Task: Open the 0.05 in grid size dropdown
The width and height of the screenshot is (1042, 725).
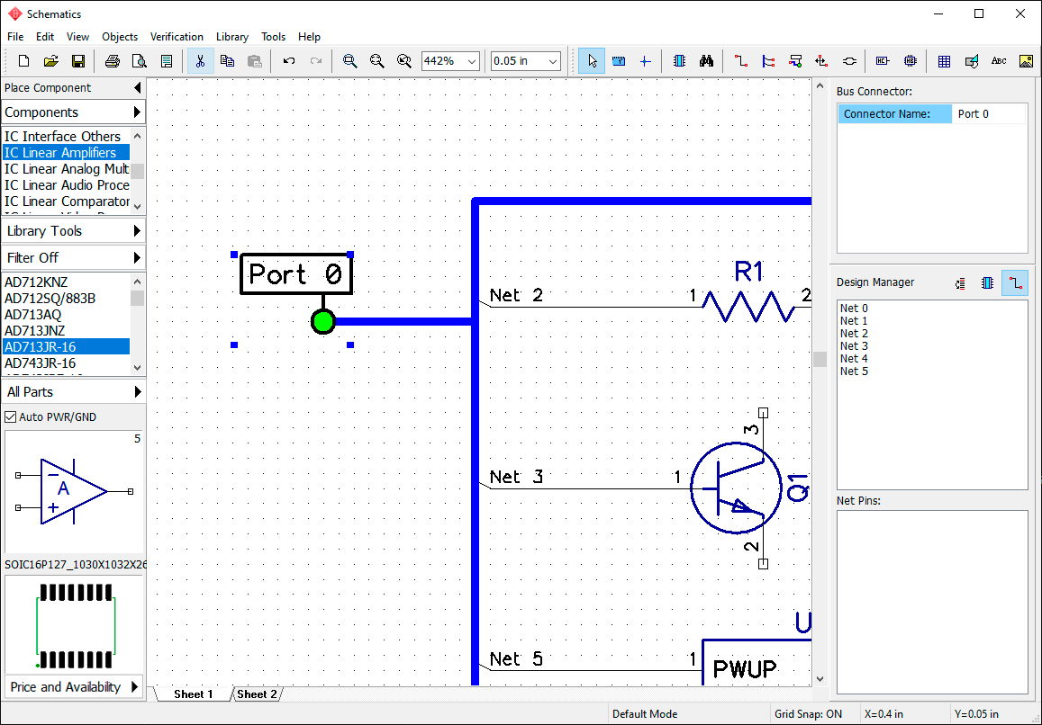Action: click(x=526, y=61)
